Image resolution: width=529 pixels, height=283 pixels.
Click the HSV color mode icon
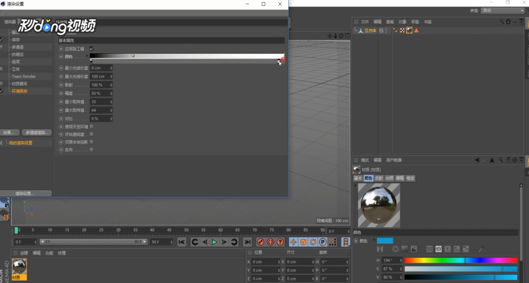(x=438, y=249)
